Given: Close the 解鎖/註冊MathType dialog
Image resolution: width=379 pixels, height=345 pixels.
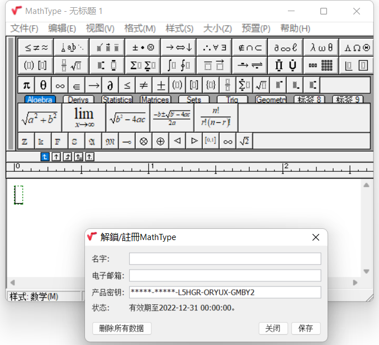Looking at the screenshot, I should tap(316, 237).
